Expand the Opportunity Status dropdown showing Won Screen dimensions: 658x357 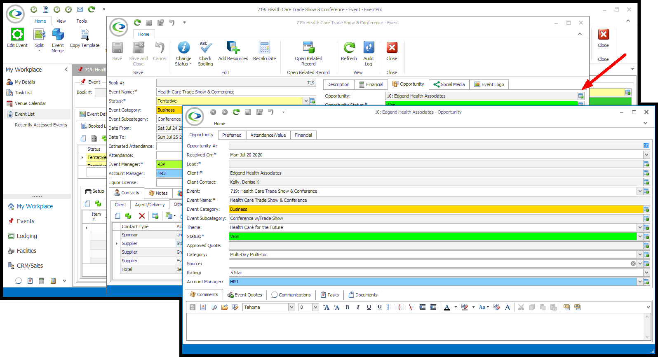tap(640, 236)
